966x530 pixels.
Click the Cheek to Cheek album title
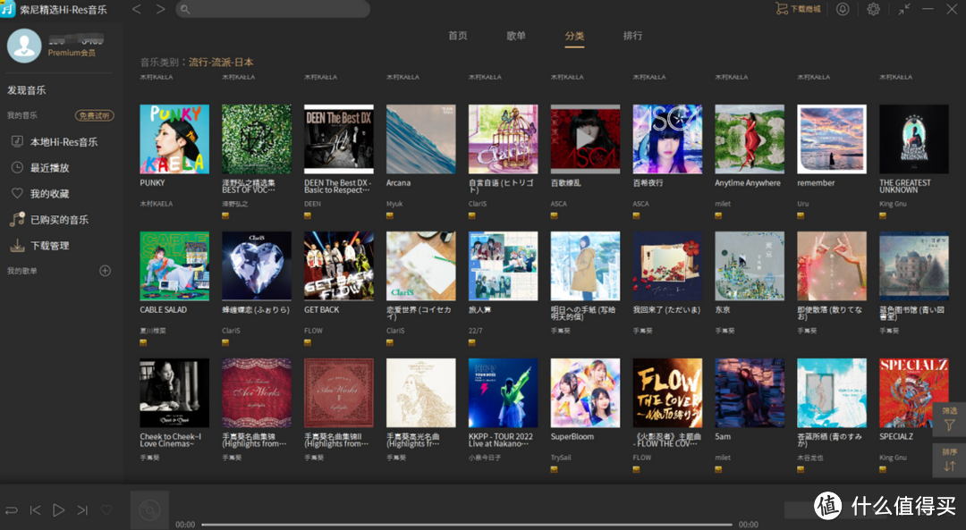point(171,440)
